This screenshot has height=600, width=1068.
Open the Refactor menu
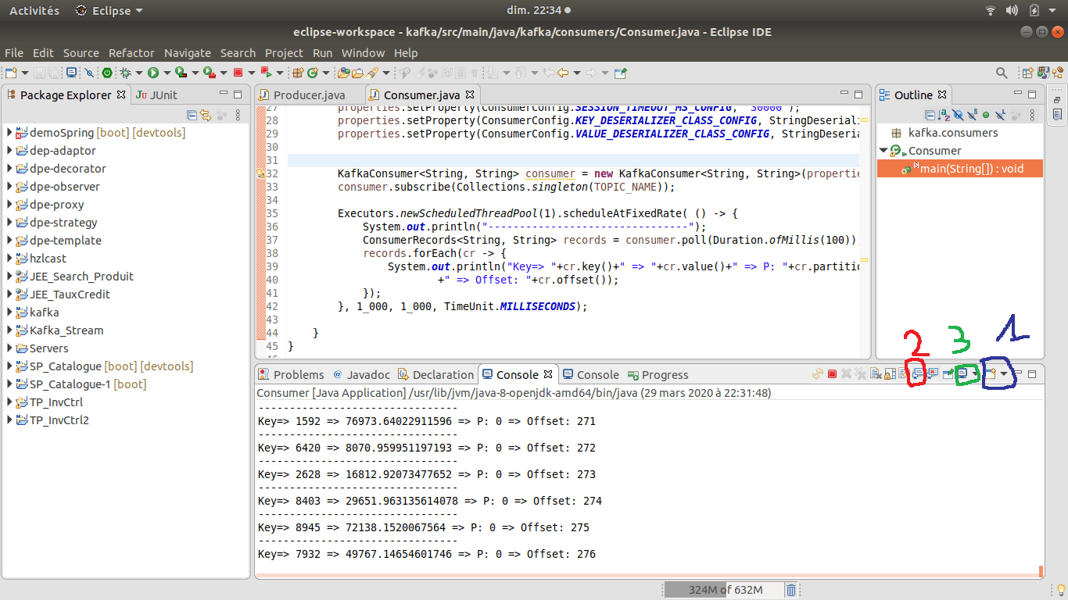click(x=131, y=53)
